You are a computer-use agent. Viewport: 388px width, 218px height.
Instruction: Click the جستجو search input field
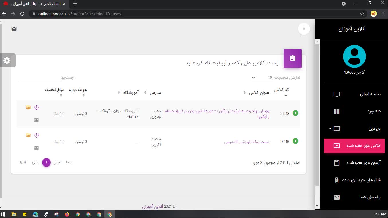coord(40,78)
